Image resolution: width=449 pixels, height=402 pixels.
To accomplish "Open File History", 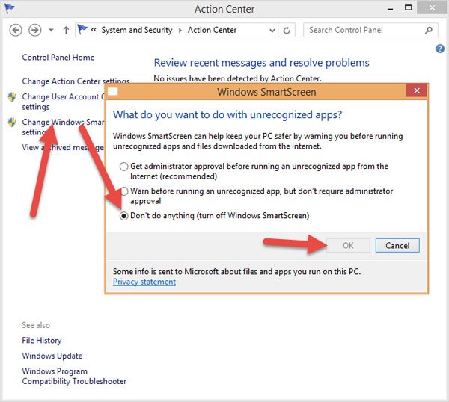I will tap(42, 341).
